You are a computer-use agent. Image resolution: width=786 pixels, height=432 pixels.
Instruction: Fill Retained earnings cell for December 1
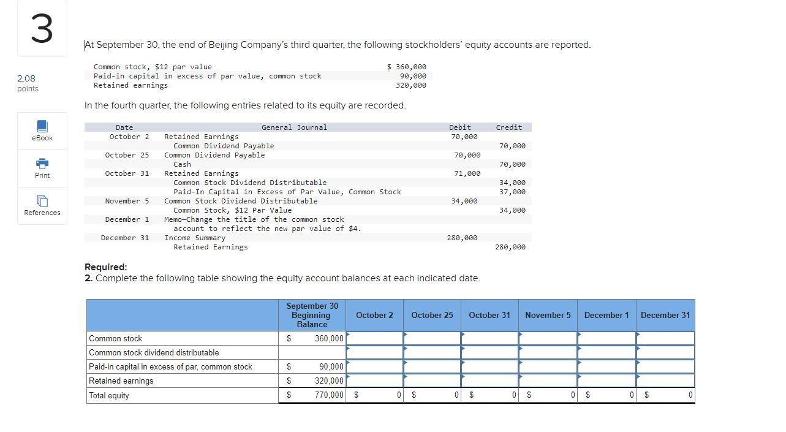606,381
